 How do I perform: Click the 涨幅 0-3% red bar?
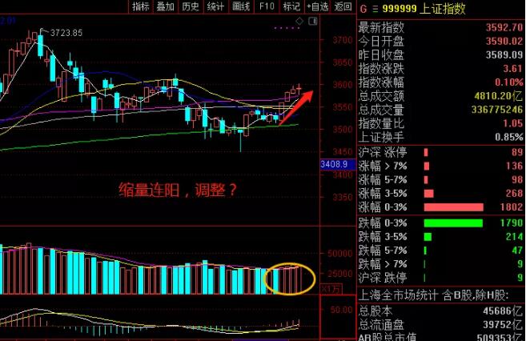(454, 207)
